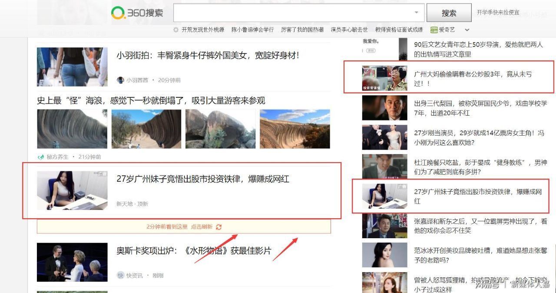Click the 360搜索 logo icon
The width and height of the screenshot is (556, 293).
click(118, 13)
